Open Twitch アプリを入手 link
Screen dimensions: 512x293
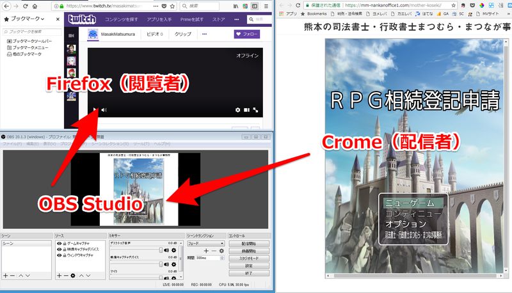tap(159, 19)
